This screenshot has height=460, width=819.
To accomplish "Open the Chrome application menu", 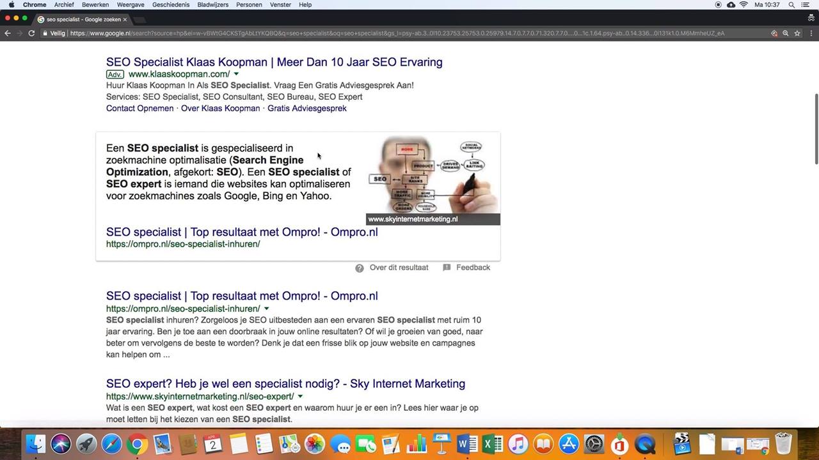I will pos(35,4).
